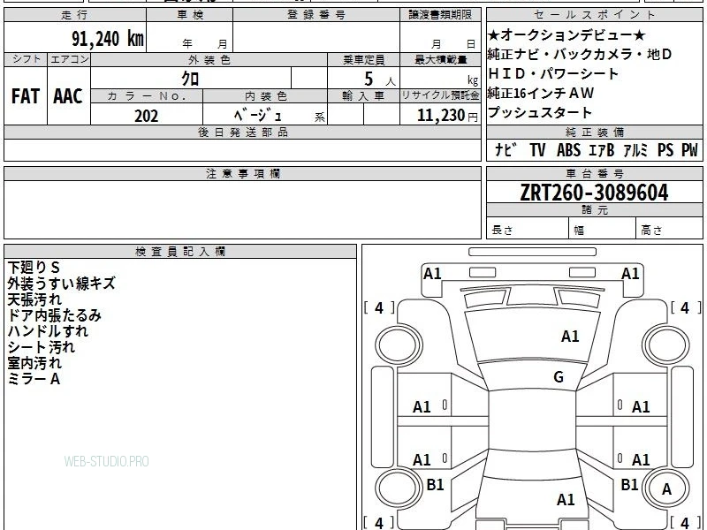Viewport: 707px width, 530px height.
Task: Select the "内装色" header
Action: click(266, 96)
